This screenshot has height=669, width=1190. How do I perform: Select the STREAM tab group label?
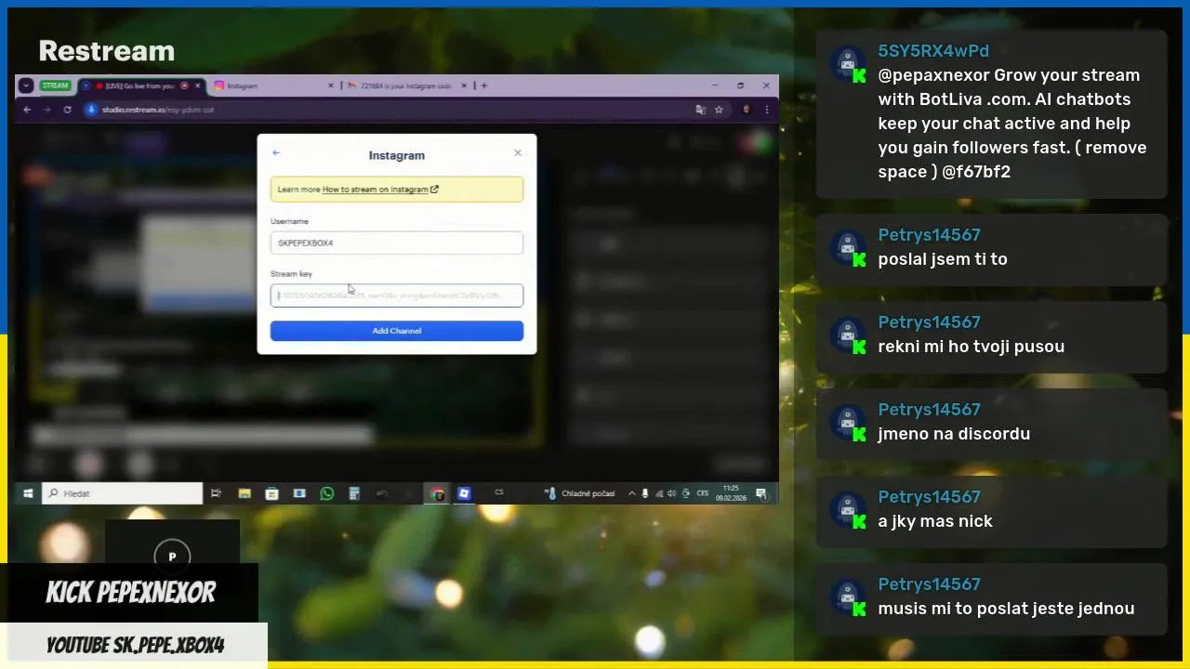[55, 85]
